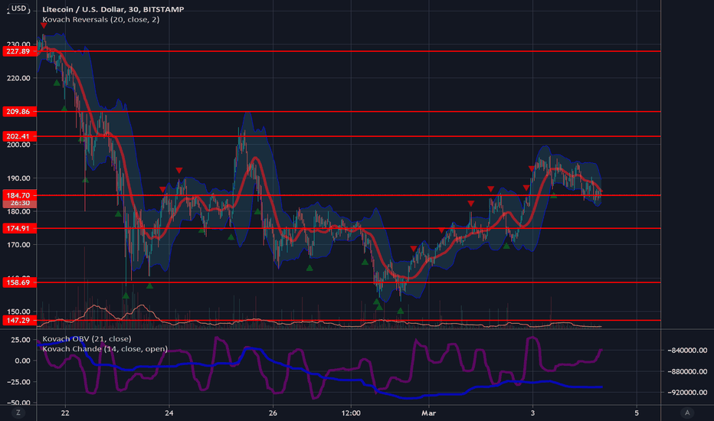Click the 26 date on time axis
This screenshot has width=714, height=421.
(273, 413)
